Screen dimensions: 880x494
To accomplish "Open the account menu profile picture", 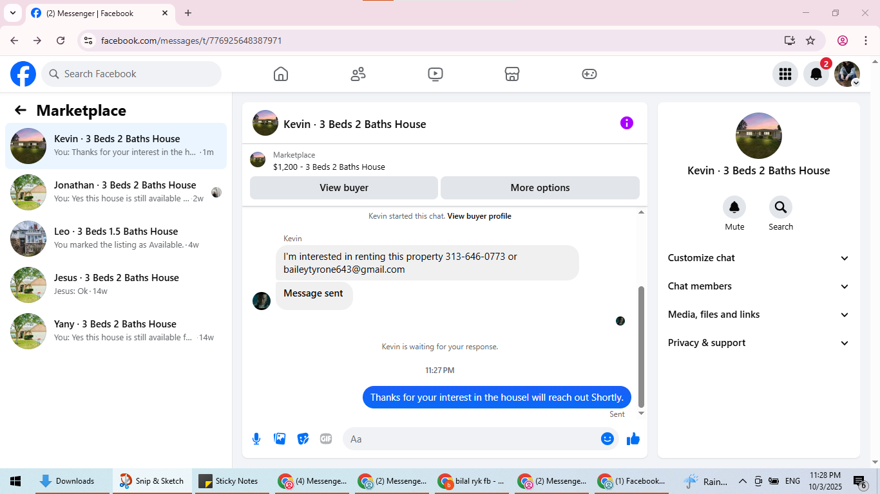I will tap(847, 74).
